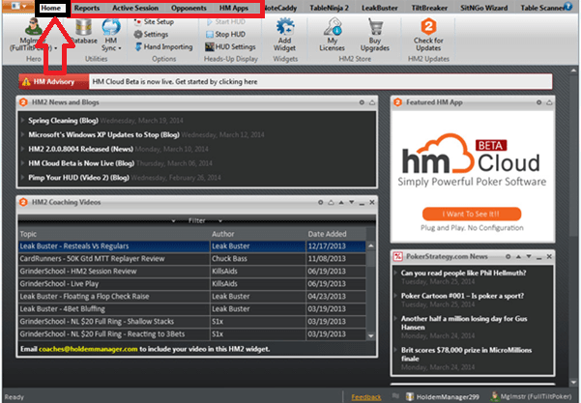Expand Microsoft's Windows XP Updates entry

point(22,134)
